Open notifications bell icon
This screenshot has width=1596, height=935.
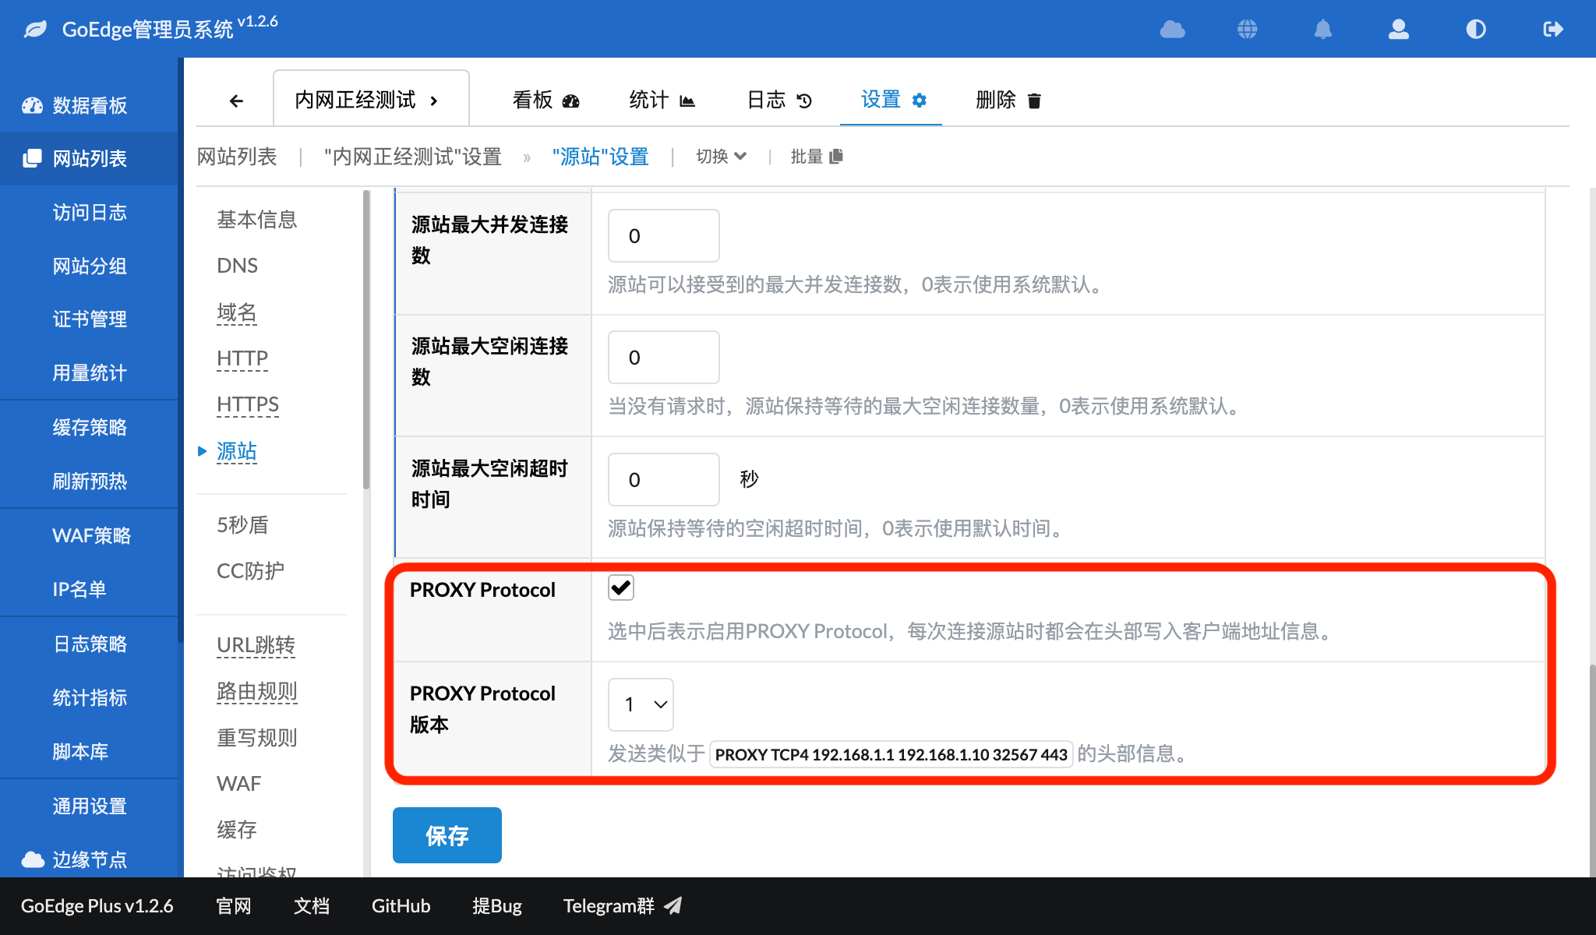point(1322,30)
